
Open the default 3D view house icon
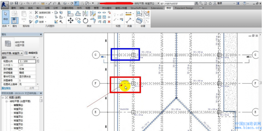click(65, 3)
